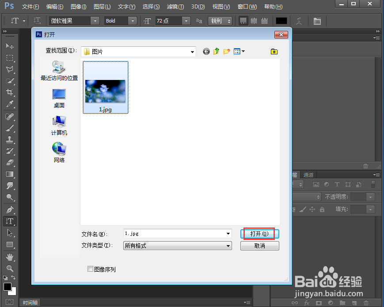Image resolution: width=384 pixels, height=307 pixels.
Task: Set bottom text alignment
Action: click(265, 21)
